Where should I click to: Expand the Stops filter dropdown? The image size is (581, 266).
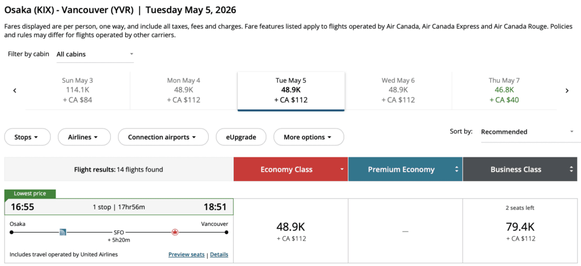[27, 137]
